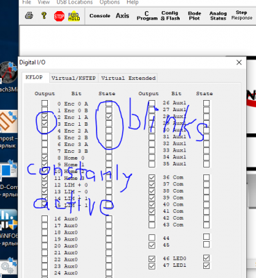Switch to the Virtual Extended tab
Image resolution: width=256 pixels, height=278 pixels.
click(128, 78)
